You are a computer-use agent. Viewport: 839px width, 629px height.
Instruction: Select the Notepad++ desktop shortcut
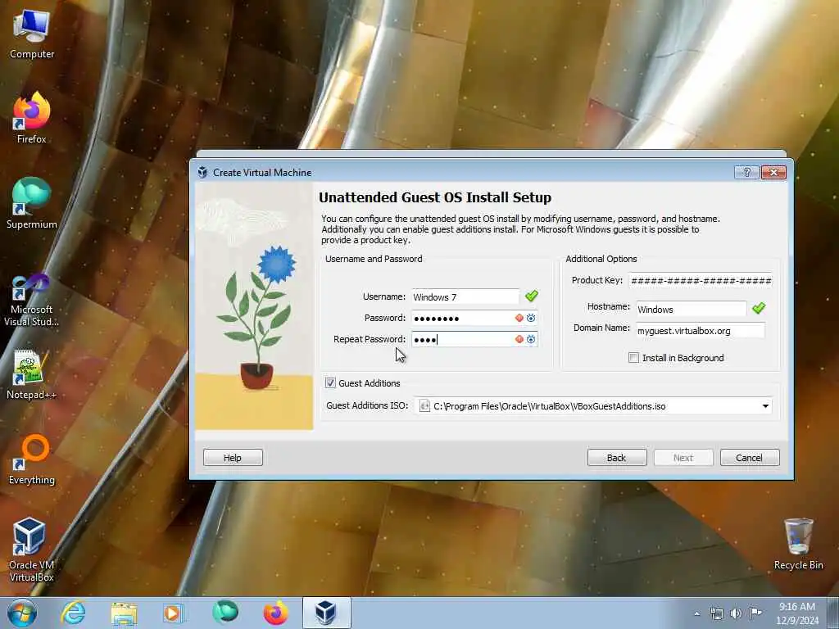point(32,374)
